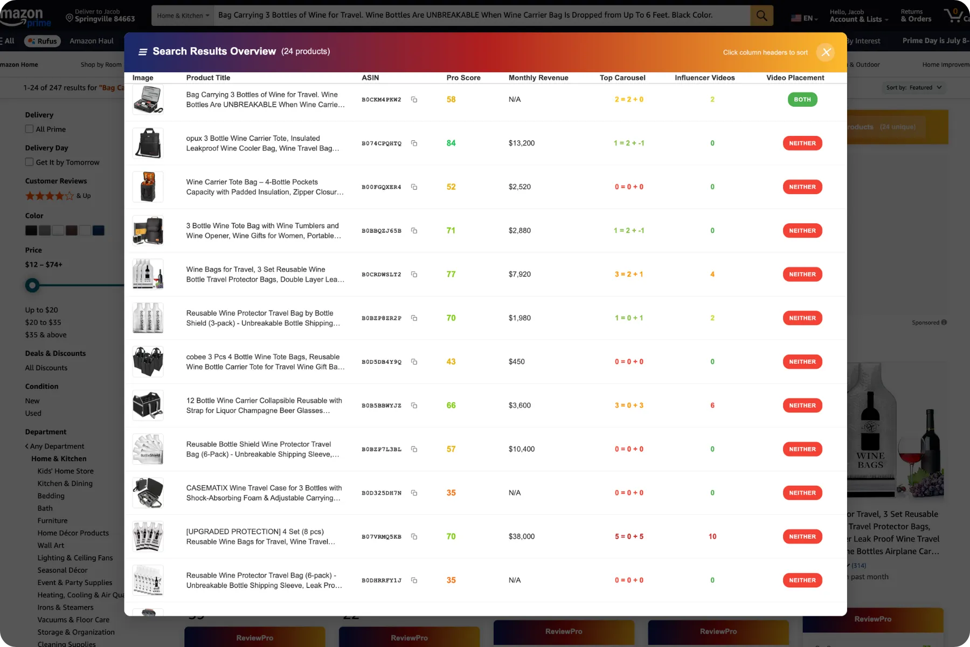This screenshot has height=647, width=970.
Task: Click the Sponsored info icon
Action: [944, 322]
